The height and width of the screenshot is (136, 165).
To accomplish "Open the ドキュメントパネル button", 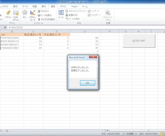I will tap(108, 15).
